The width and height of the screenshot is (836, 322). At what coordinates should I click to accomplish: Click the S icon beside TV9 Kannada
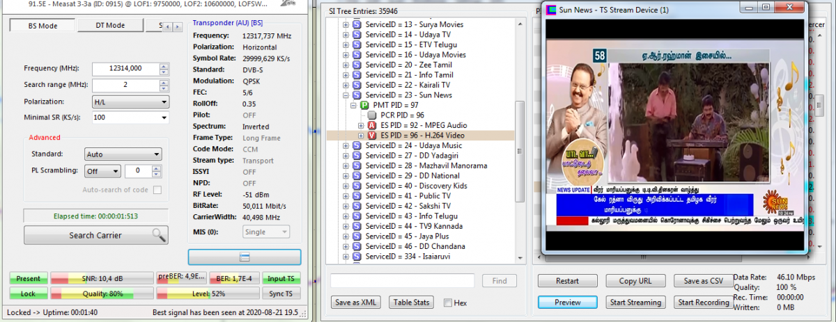click(357, 226)
